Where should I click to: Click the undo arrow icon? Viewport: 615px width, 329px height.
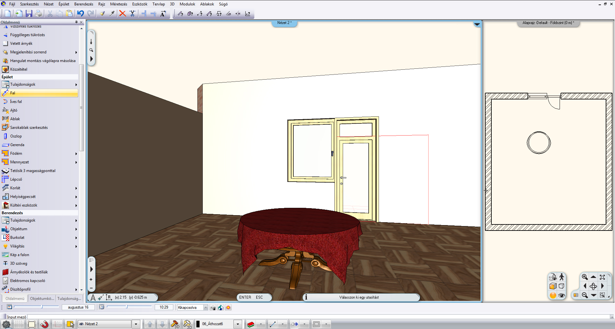[x=80, y=13]
